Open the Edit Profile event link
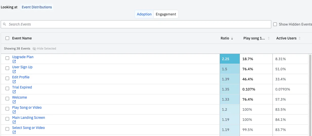 (21, 77)
